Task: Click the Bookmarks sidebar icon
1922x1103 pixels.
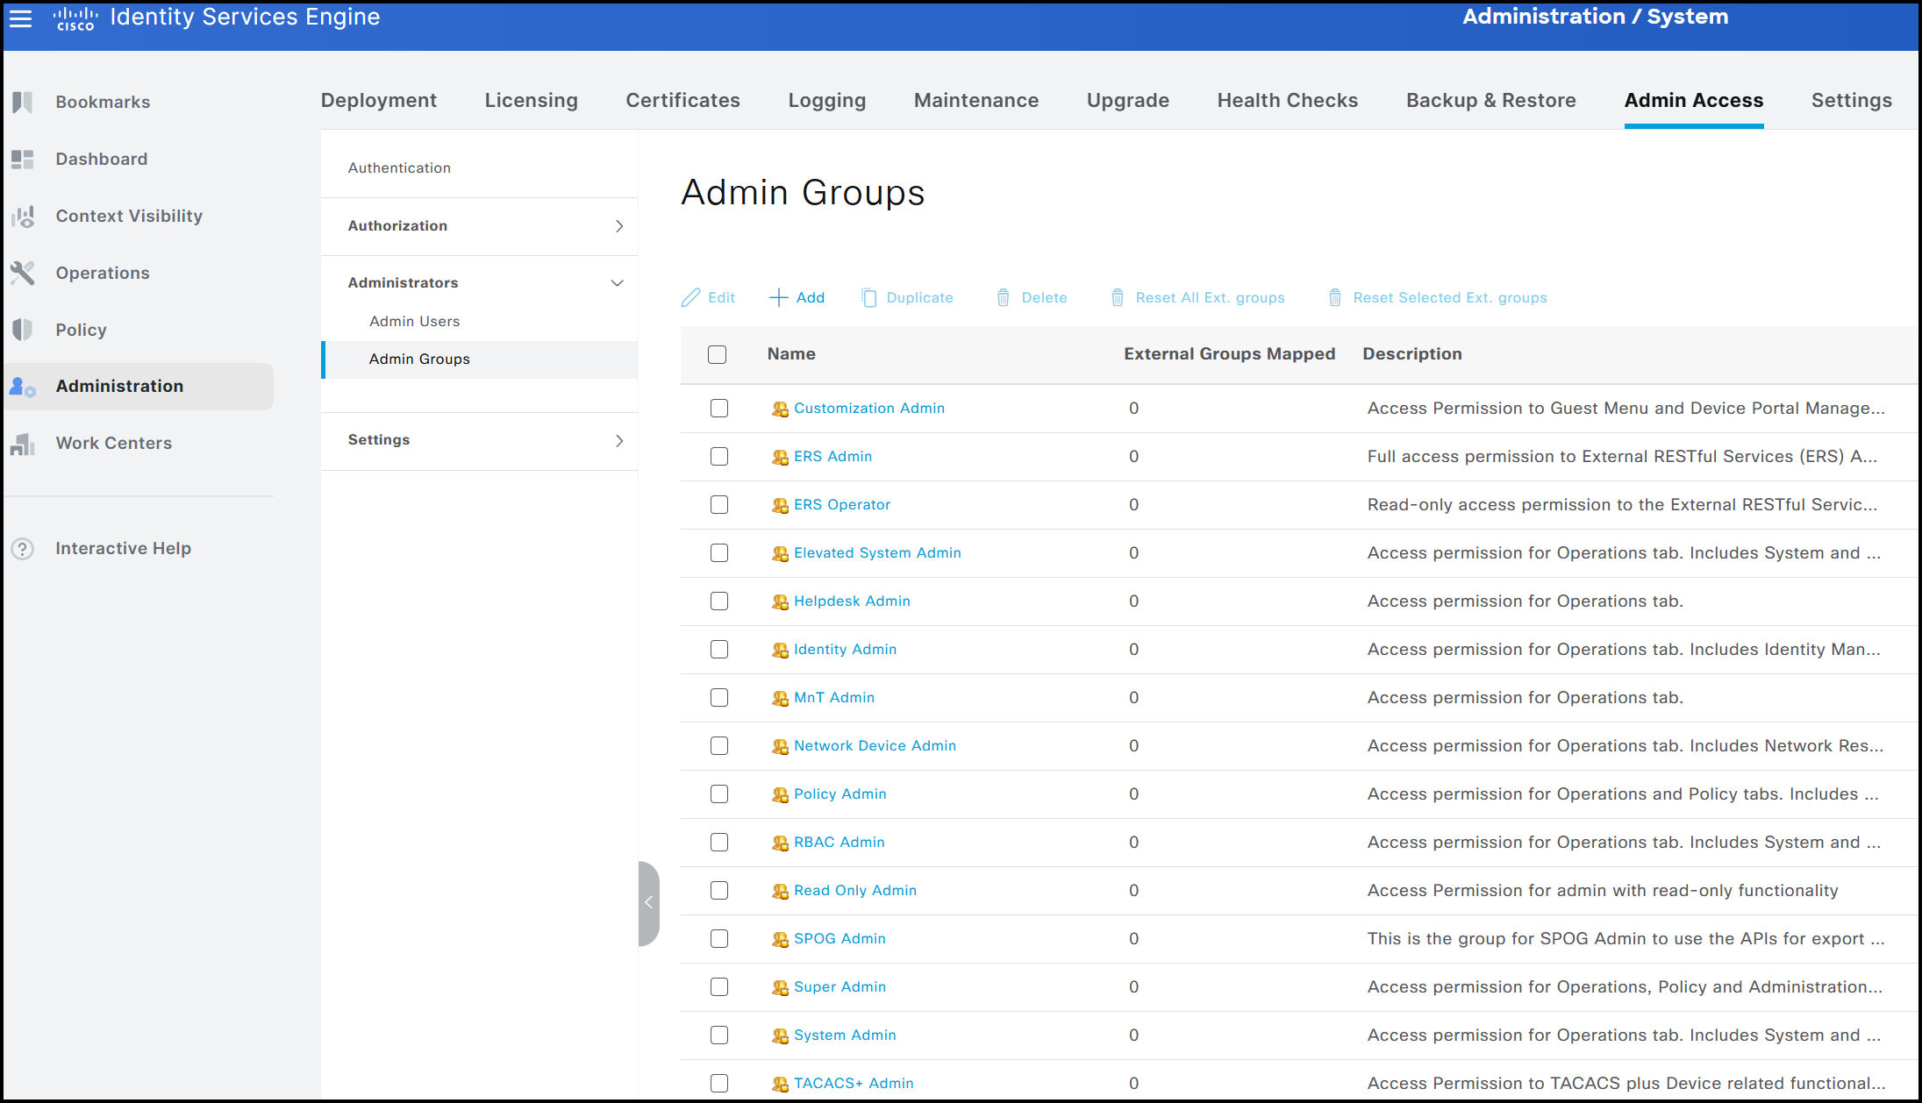Action: pos(23,102)
